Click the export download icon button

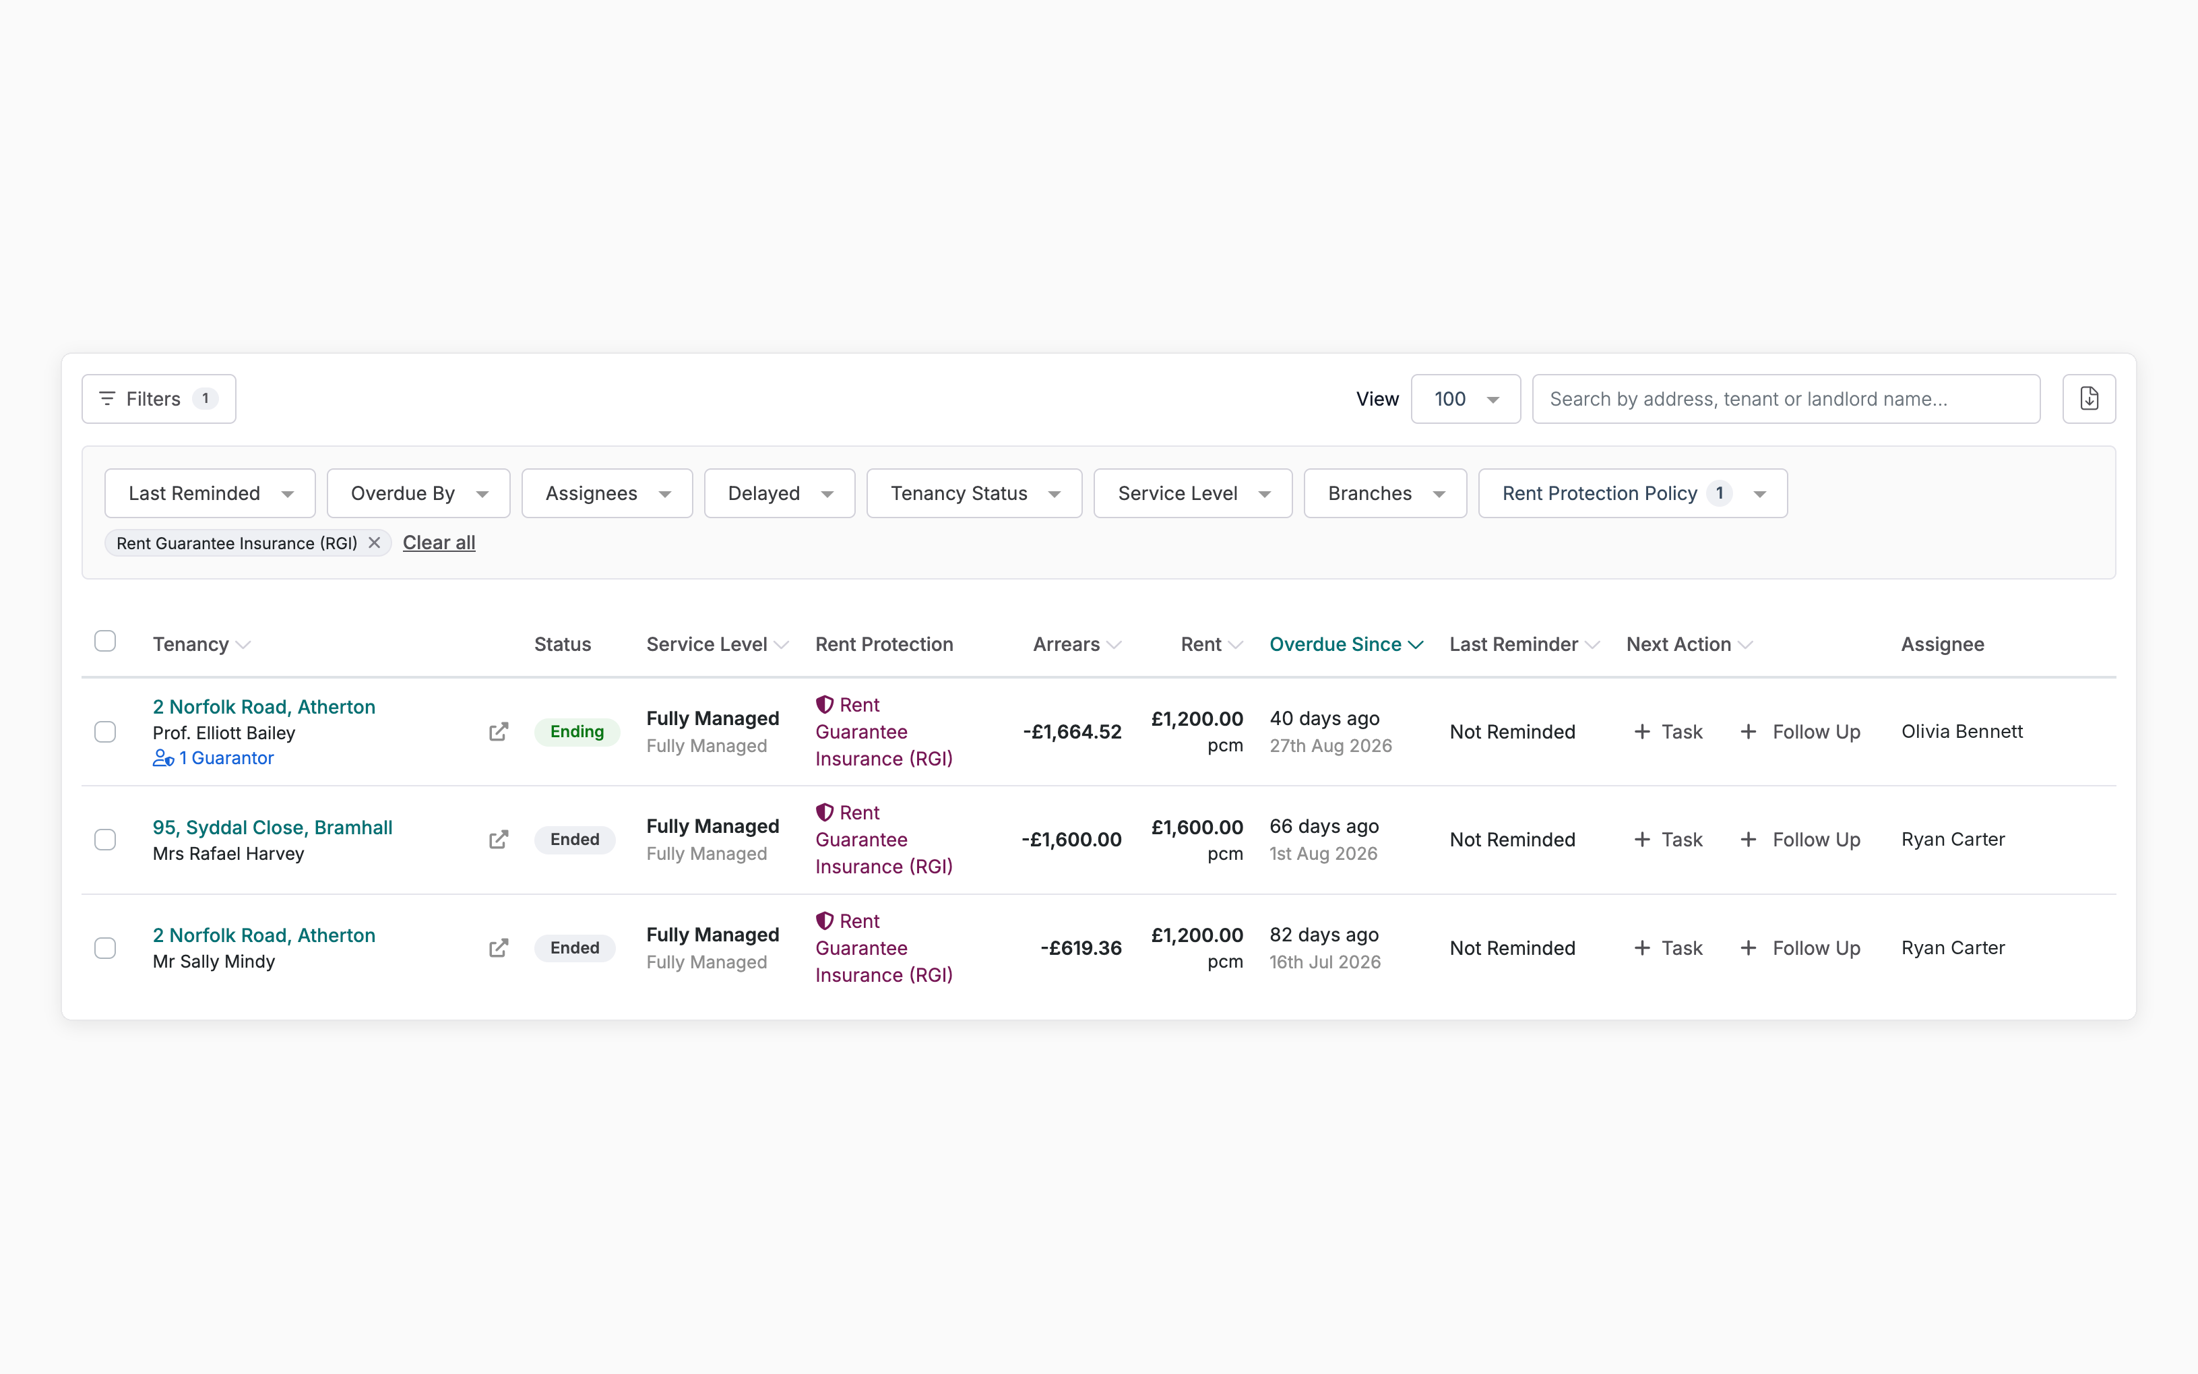coord(2088,399)
